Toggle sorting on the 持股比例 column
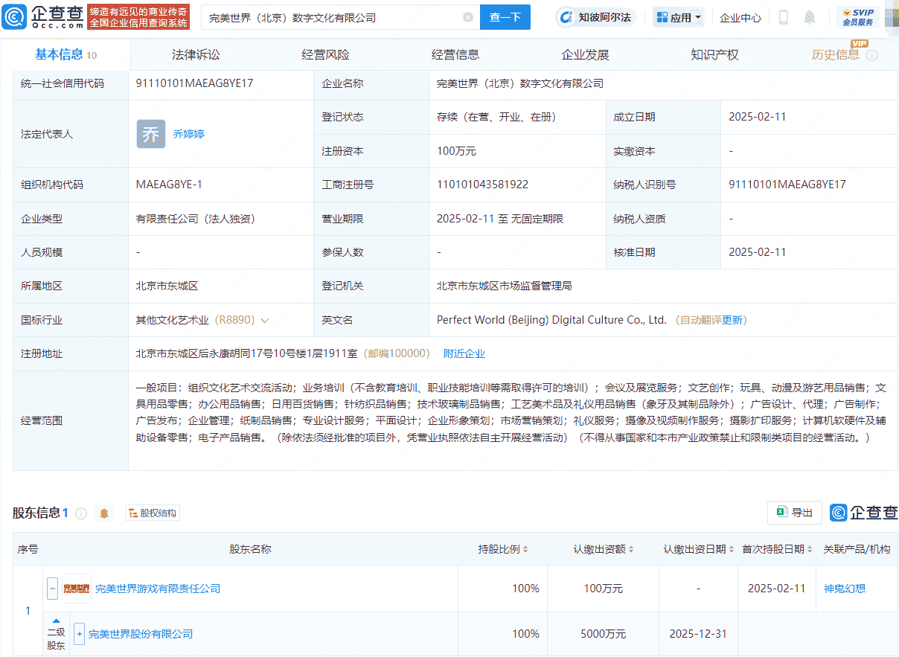 [525, 549]
